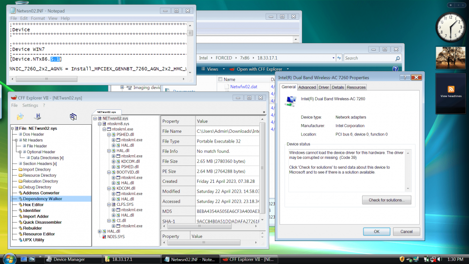Open the Format menu in Notepad
The height and width of the screenshot is (264, 469).
point(38,18)
